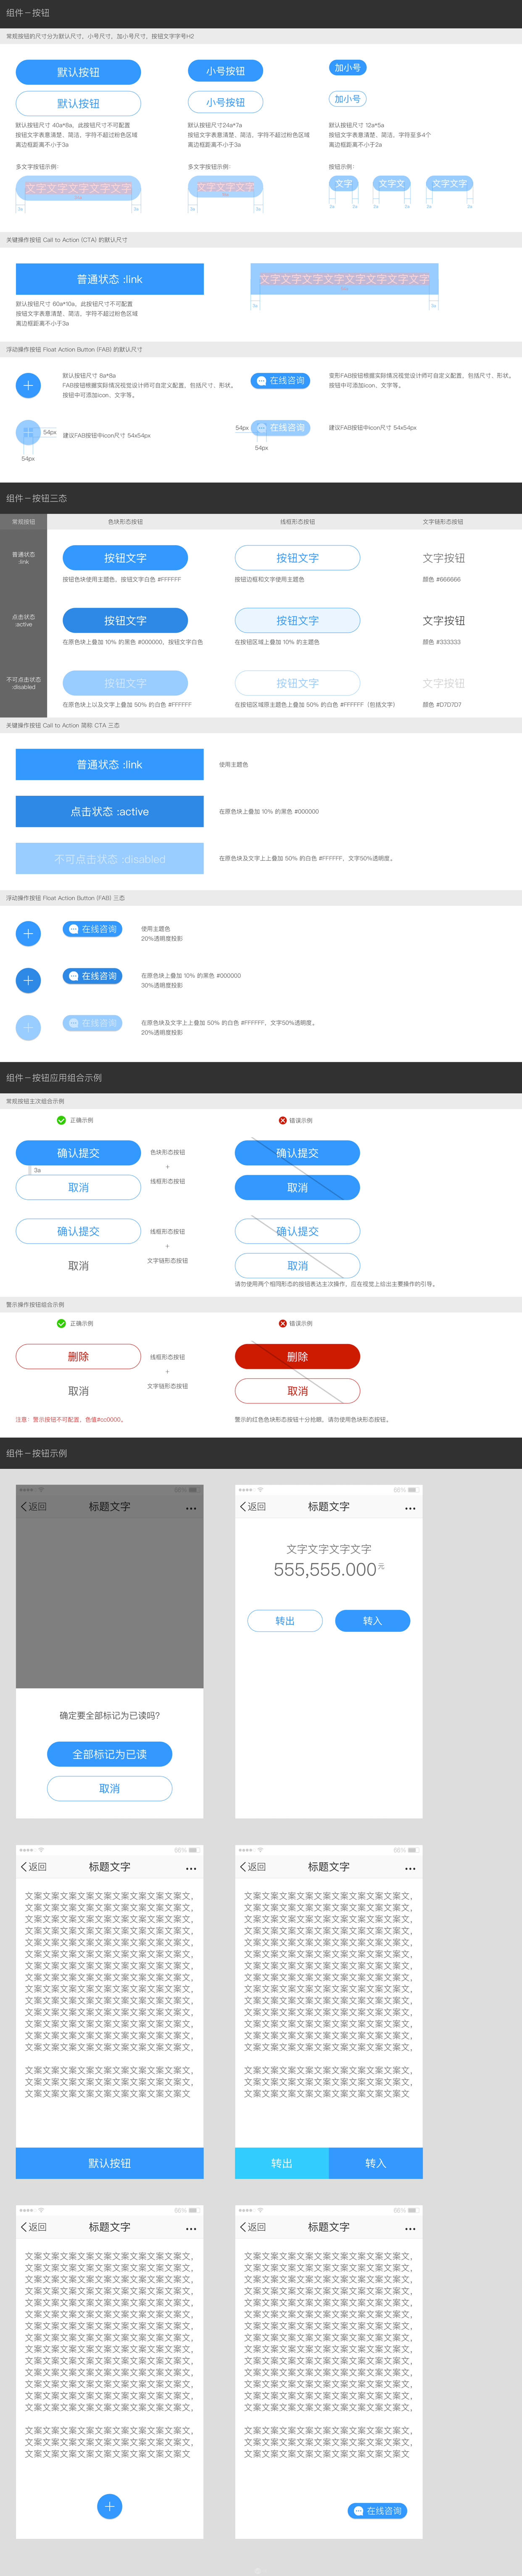Click filled 按钮文字 in the 普通状态 row

coord(125,558)
